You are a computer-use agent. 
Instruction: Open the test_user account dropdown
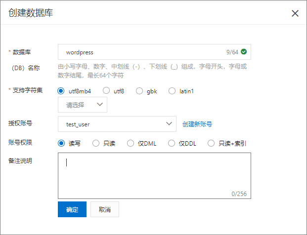(x=117, y=124)
